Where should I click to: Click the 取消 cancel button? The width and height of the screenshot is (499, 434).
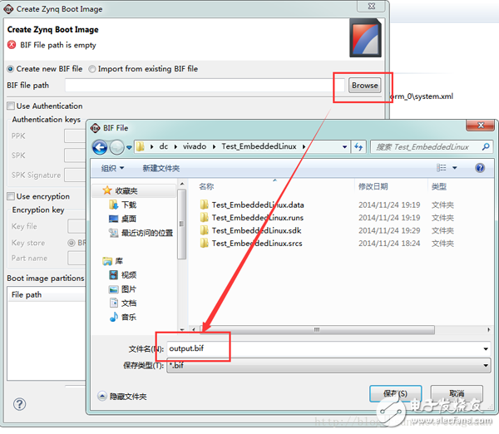(x=456, y=393)
